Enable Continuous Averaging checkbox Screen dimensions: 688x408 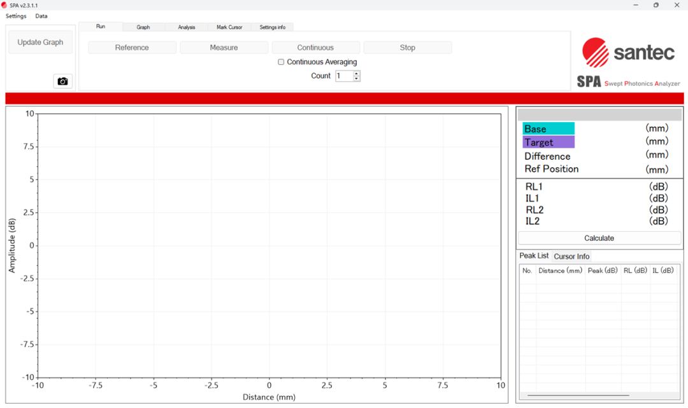pyautogui.click(x=281, y=62)
